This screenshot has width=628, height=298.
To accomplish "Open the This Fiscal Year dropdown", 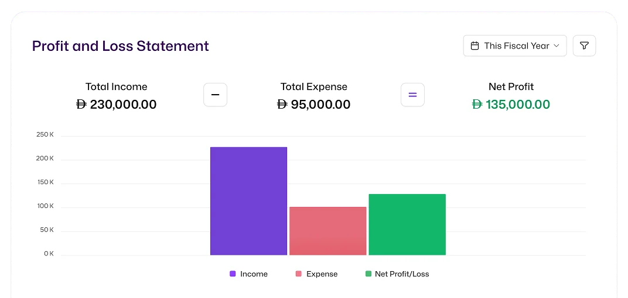I will point(515,46).
